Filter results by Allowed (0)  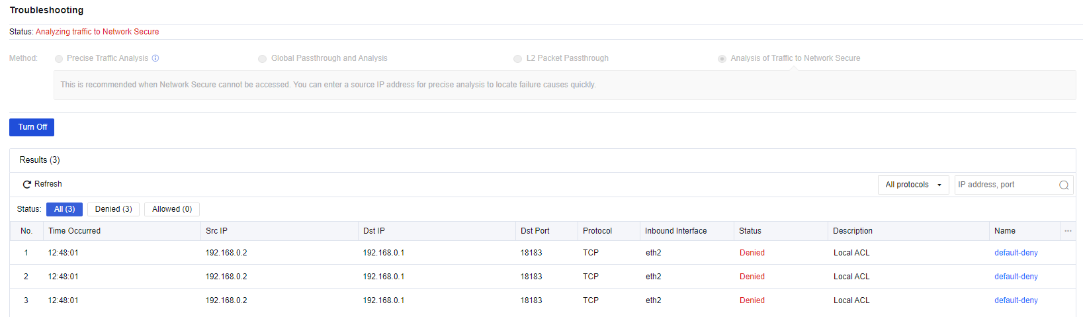click(x=172, y=209)
